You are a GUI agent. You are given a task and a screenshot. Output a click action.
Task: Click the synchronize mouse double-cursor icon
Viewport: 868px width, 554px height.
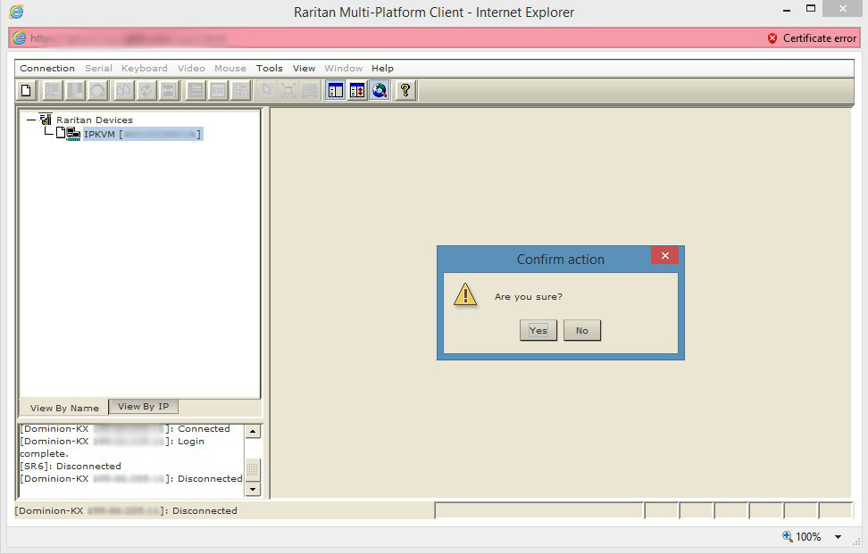tap(124, 90)
